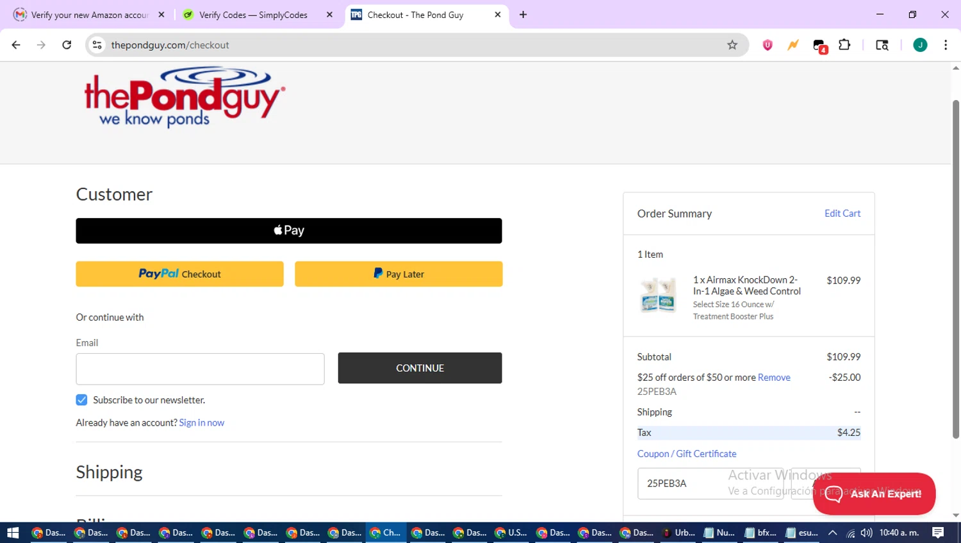Click the address bar URL
Viewport: 961px width, 543px height.
pyautogui.click(x=170, y=45)
